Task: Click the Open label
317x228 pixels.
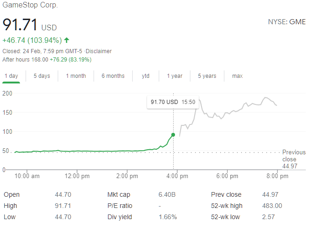Action: [x=12, y=194]
